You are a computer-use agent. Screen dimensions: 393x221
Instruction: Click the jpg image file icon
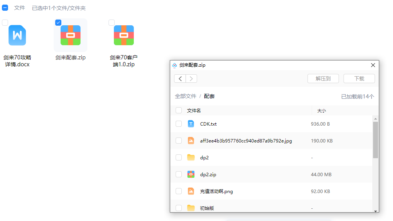191,141
